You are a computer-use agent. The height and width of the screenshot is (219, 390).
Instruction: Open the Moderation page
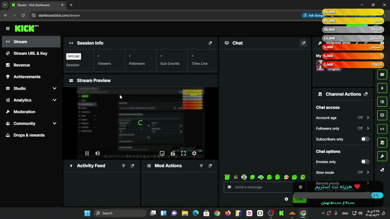pyautogui.click(x=31, y=112)
